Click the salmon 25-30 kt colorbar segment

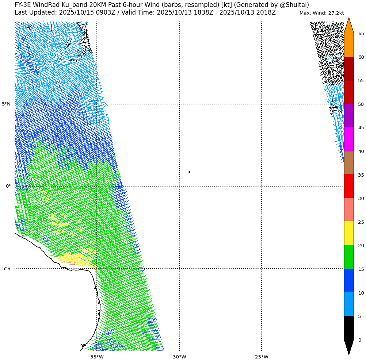[348, 210]
